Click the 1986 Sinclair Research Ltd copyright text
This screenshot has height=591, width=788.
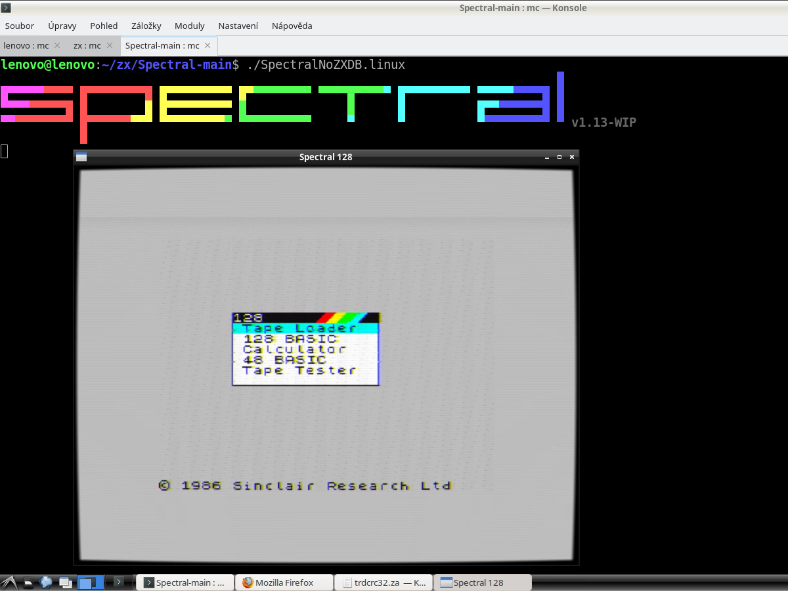tap(305, 486)
